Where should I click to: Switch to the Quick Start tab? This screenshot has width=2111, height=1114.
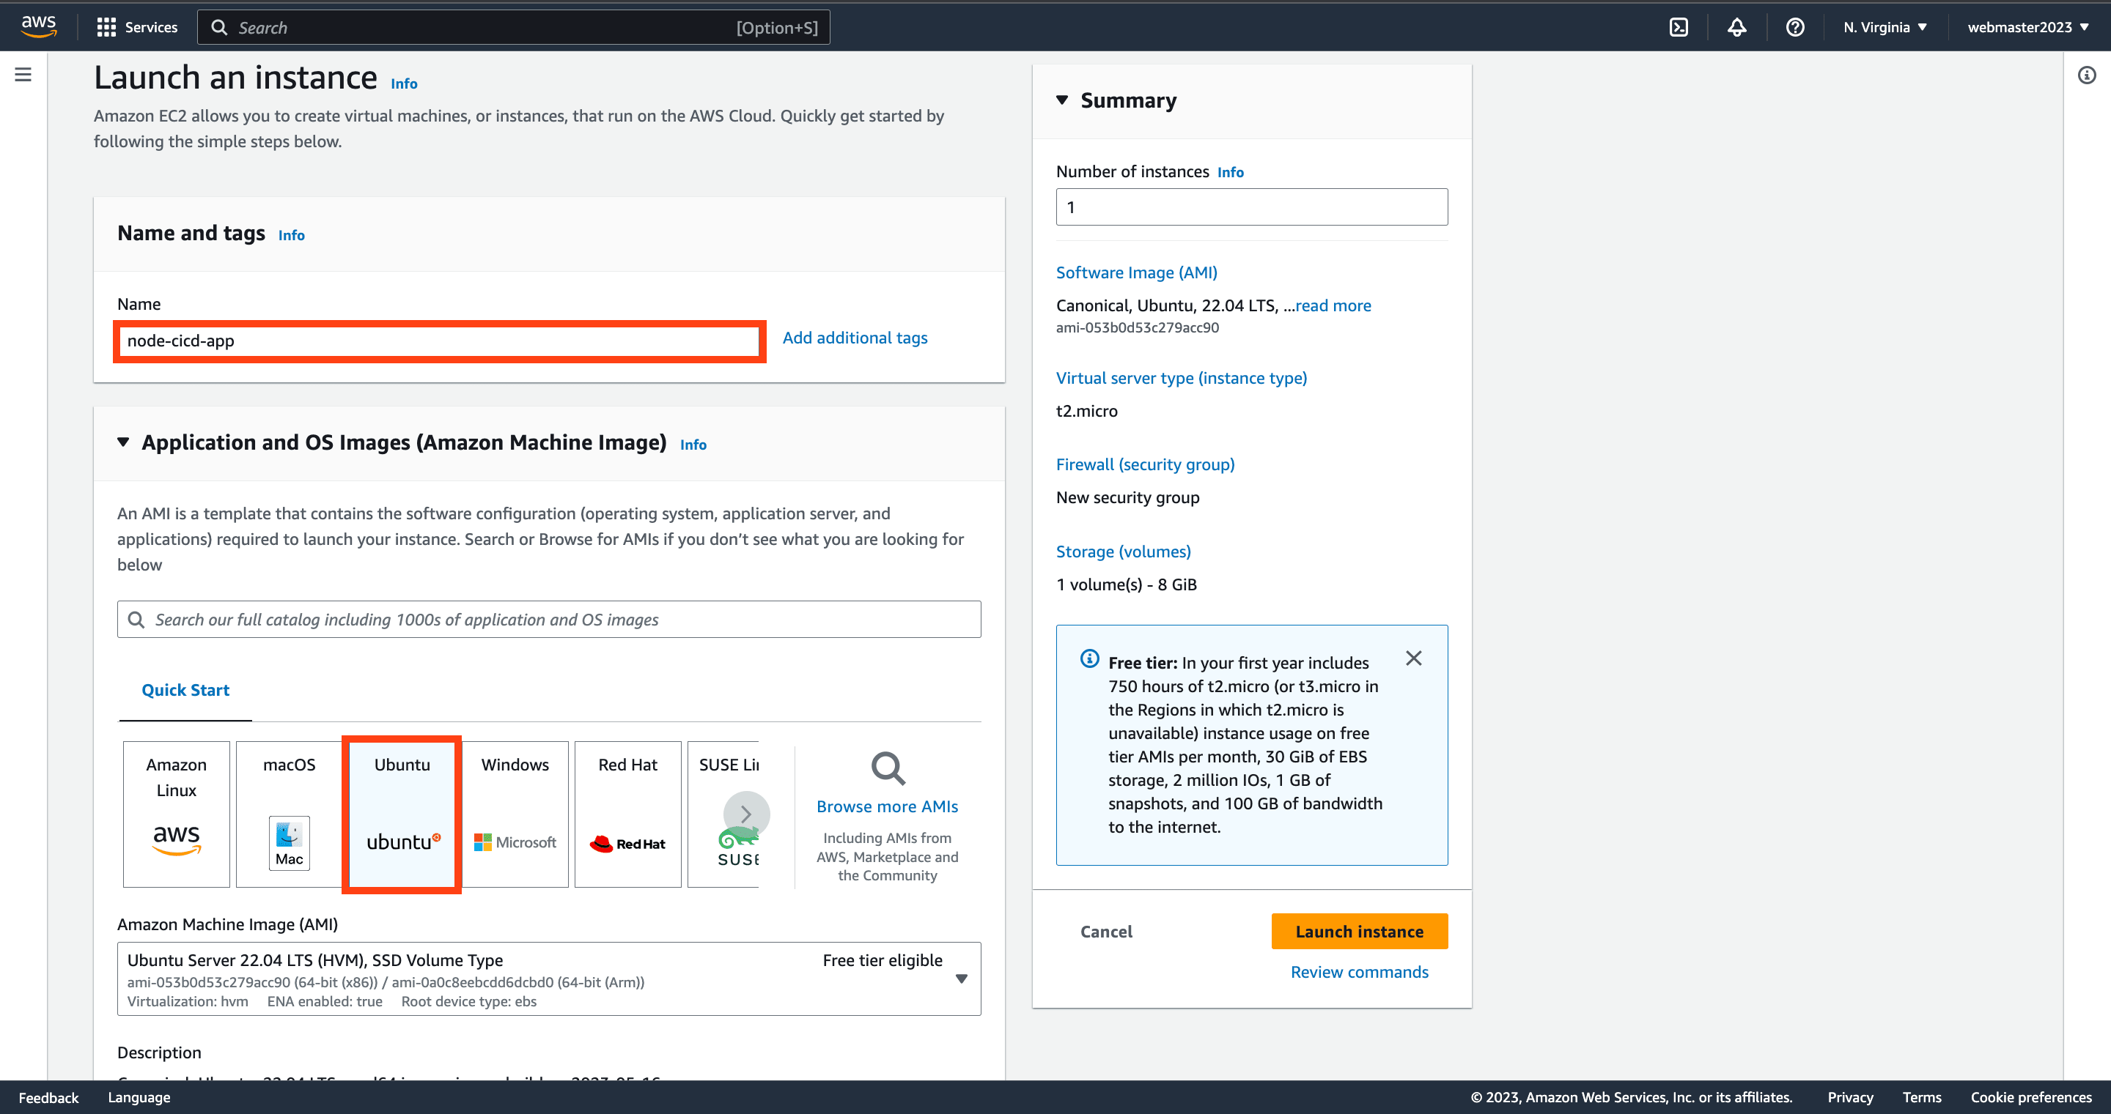pyautogui.click(x=185, y=690)
